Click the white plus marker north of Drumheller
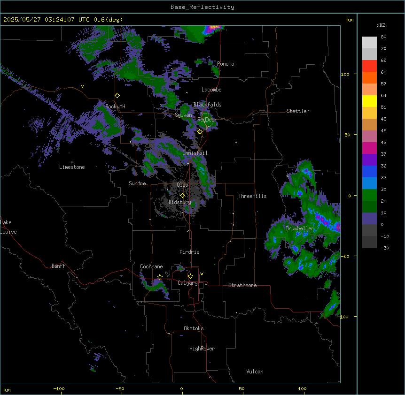 288,176
